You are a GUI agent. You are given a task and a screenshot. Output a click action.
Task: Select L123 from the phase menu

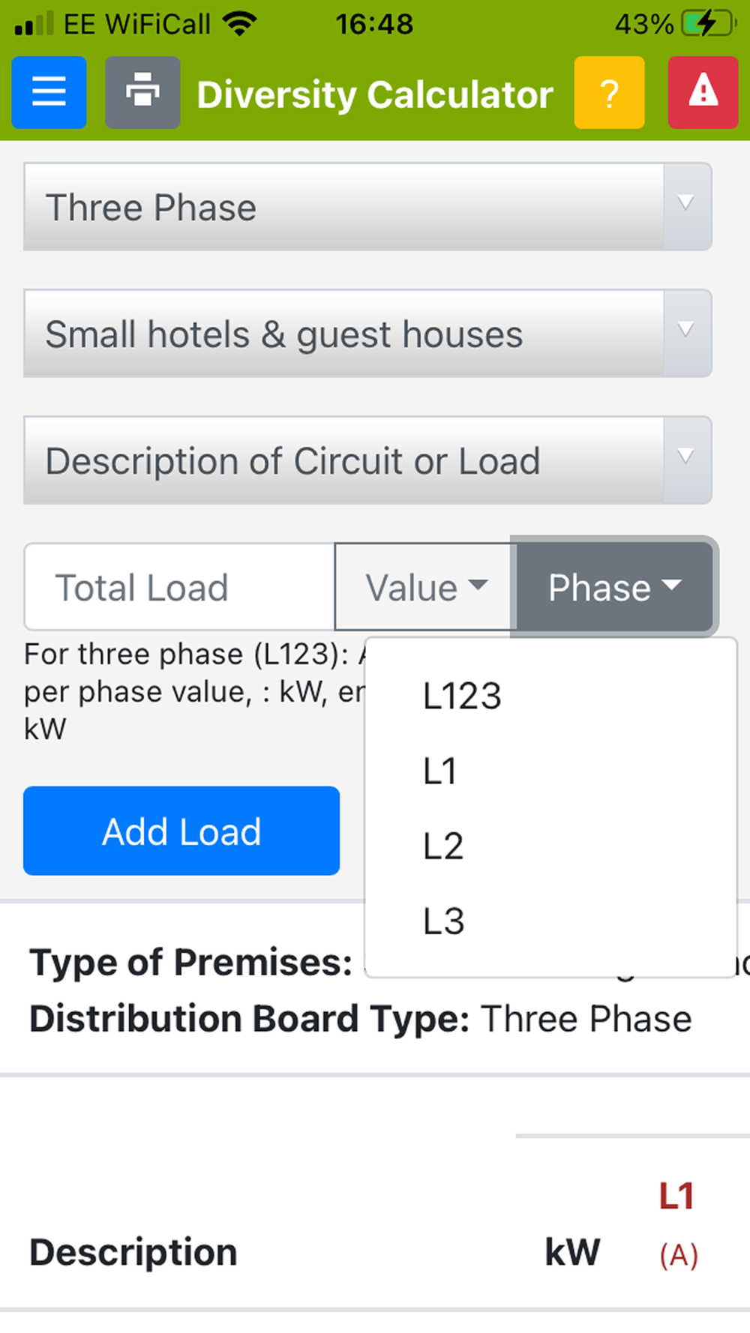pyautogui.click(x=462, y=696)
